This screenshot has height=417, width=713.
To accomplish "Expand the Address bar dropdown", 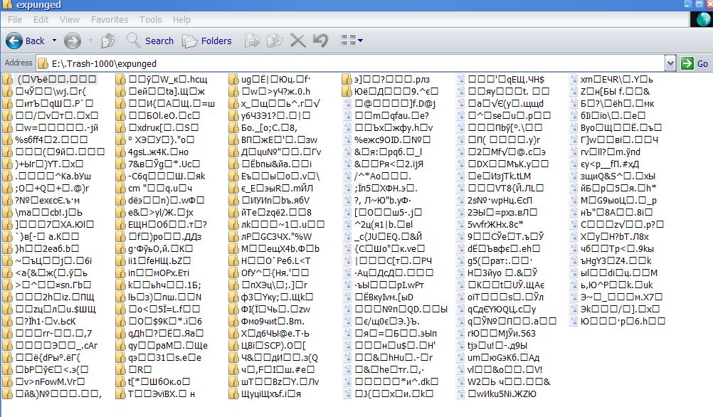I will pyautogui.click(x=670, y=63).
